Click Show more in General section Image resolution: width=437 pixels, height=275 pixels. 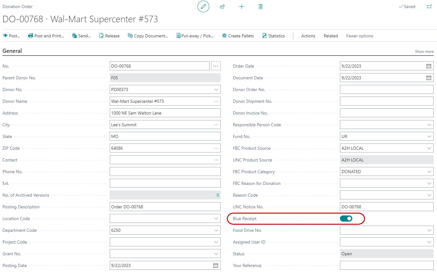click(424, 52)
